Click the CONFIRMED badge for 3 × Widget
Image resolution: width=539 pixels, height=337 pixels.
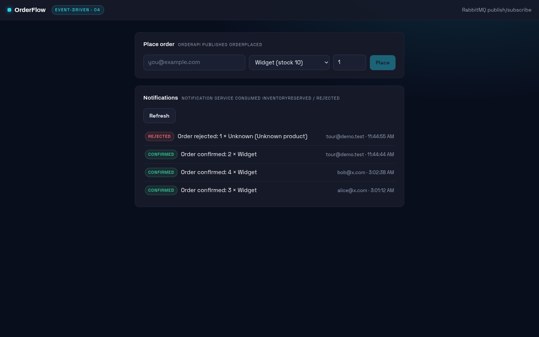tap(161, 190)
